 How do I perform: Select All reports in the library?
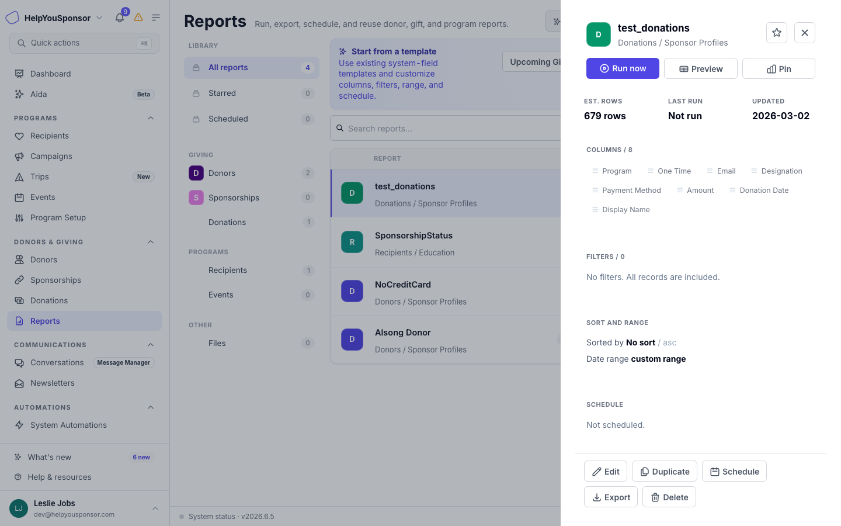coord(252,68)
